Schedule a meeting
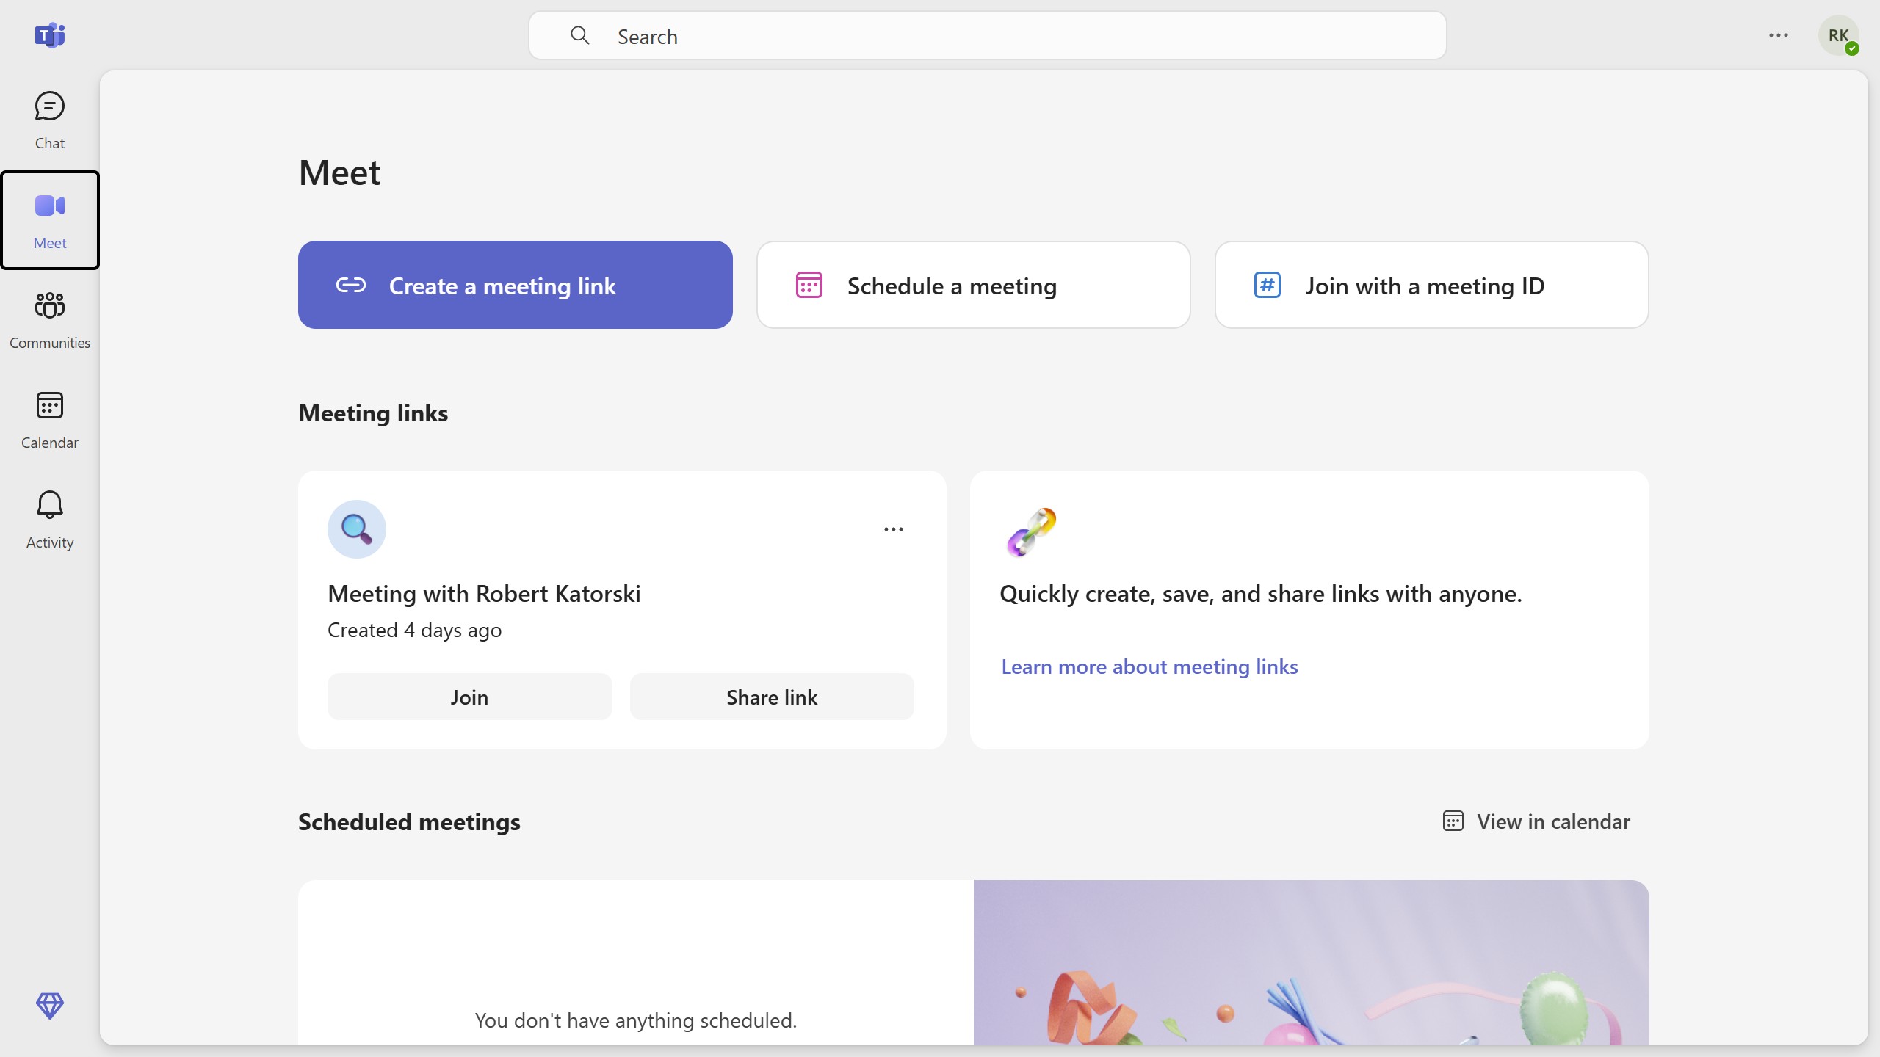 973,286
